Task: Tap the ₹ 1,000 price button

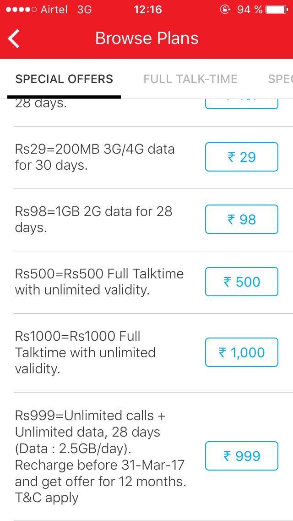Action: point(241,353)
